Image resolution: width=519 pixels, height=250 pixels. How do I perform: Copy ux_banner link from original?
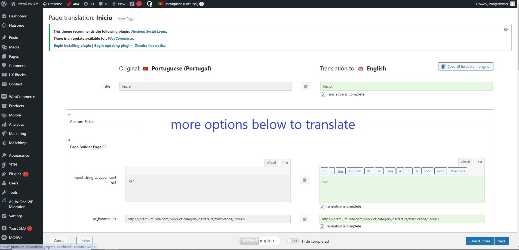click(x=305, y=219)
